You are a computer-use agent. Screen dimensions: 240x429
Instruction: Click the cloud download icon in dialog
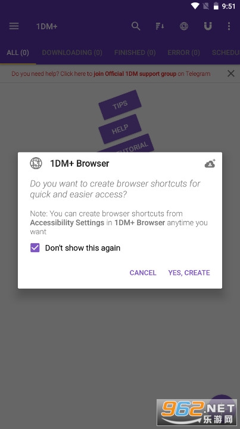[210, 164]
